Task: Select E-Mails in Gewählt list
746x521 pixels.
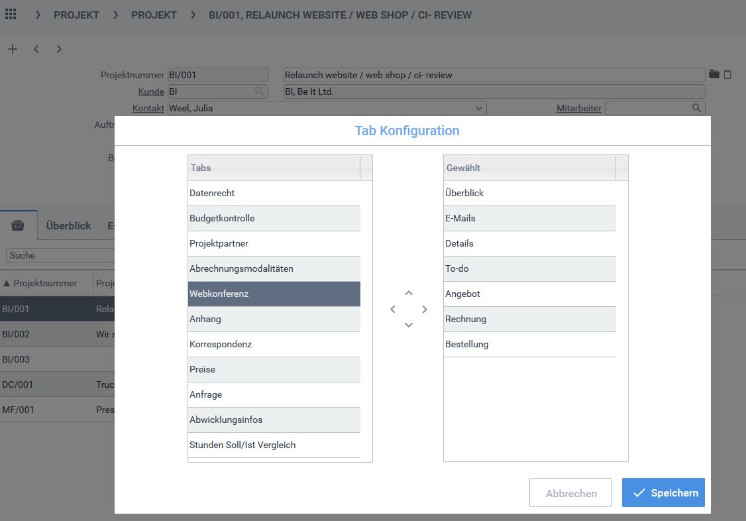Action: click(530, 218)
